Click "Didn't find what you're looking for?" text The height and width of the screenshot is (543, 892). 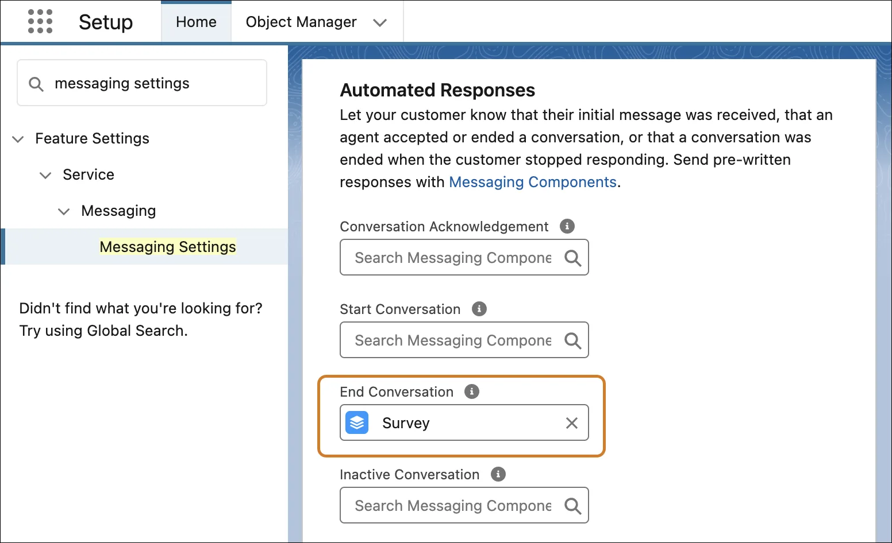(141, 308)
